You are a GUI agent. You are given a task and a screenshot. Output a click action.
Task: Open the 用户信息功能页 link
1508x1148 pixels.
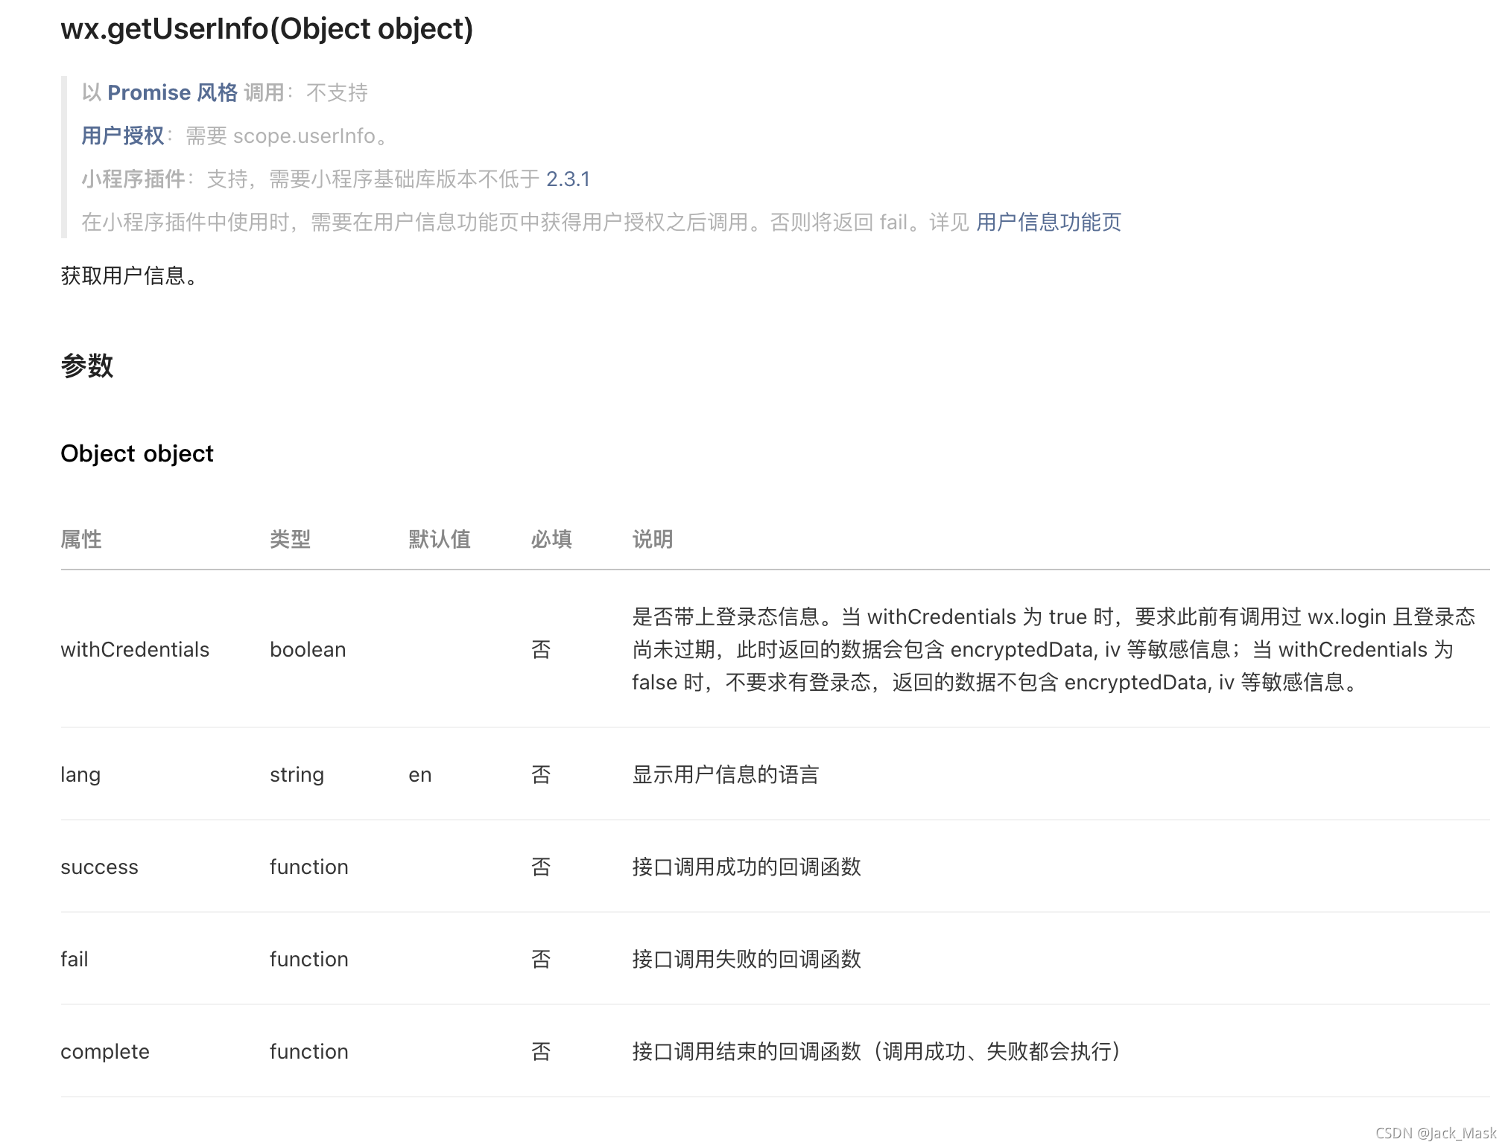tap(1048, 223)
